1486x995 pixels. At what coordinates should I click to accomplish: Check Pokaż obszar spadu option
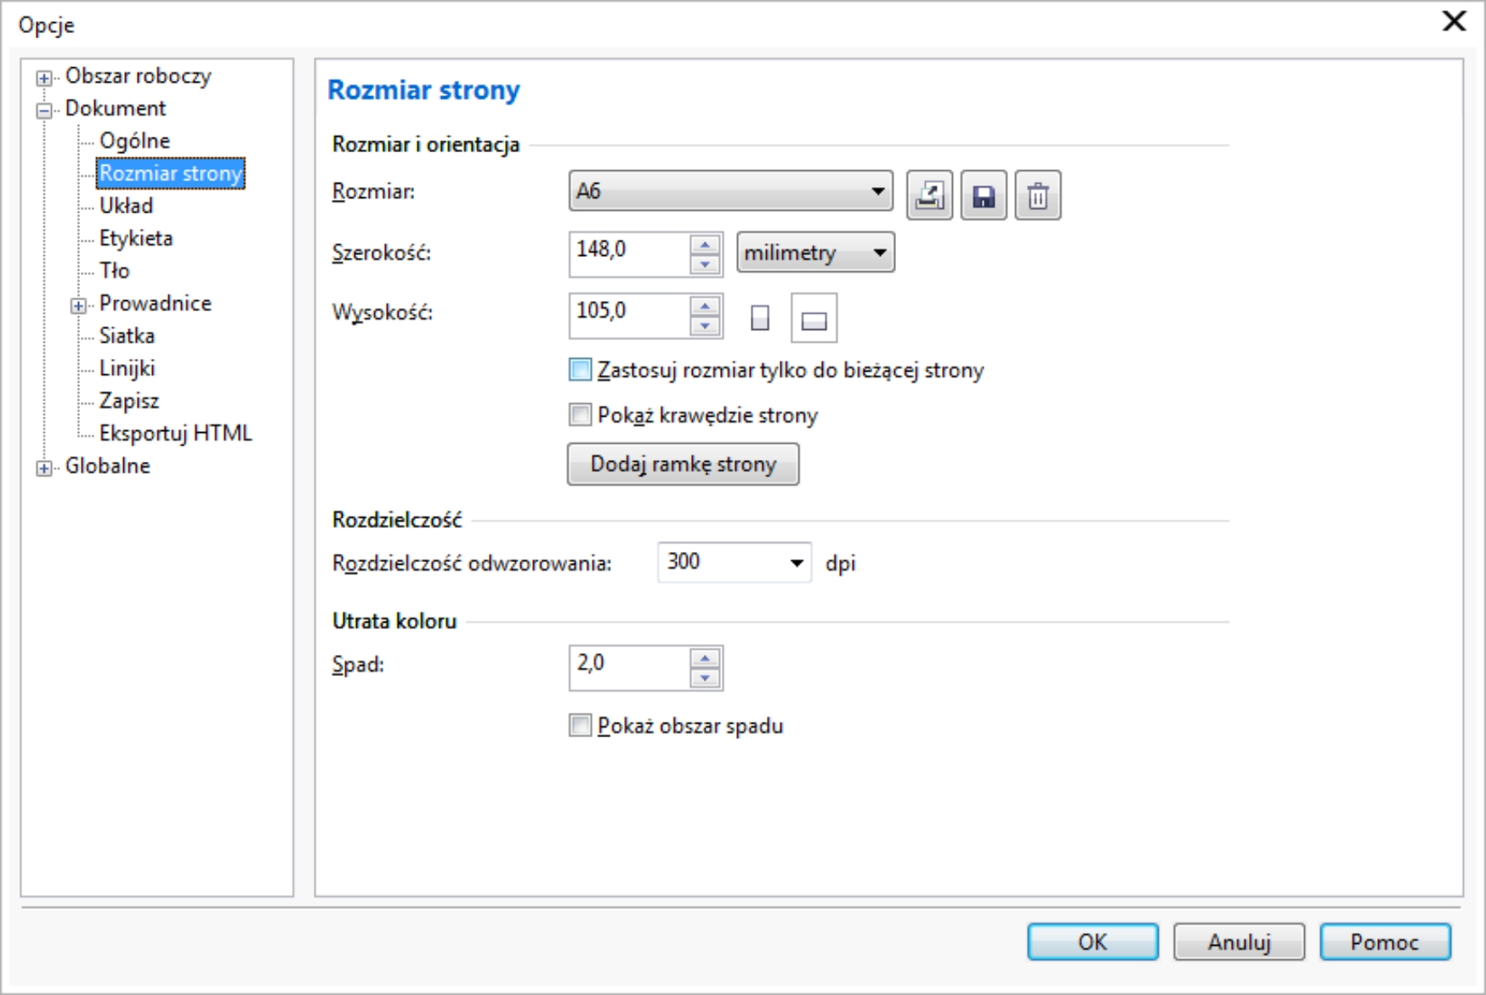click(x=581, y=725)
